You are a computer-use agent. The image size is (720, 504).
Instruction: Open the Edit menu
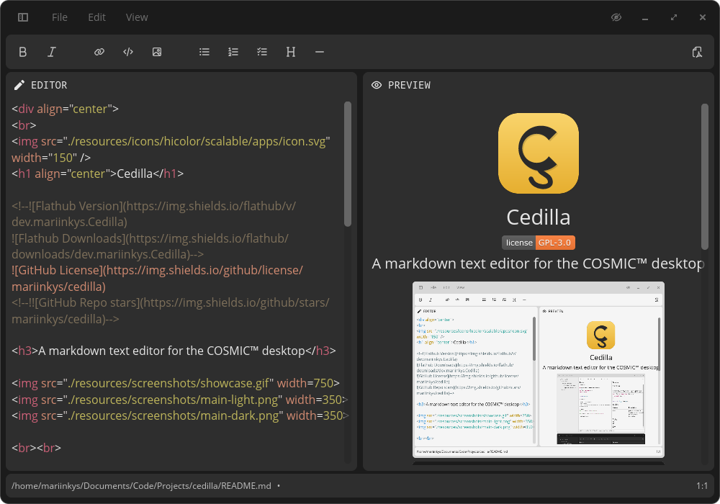point(97,17)
